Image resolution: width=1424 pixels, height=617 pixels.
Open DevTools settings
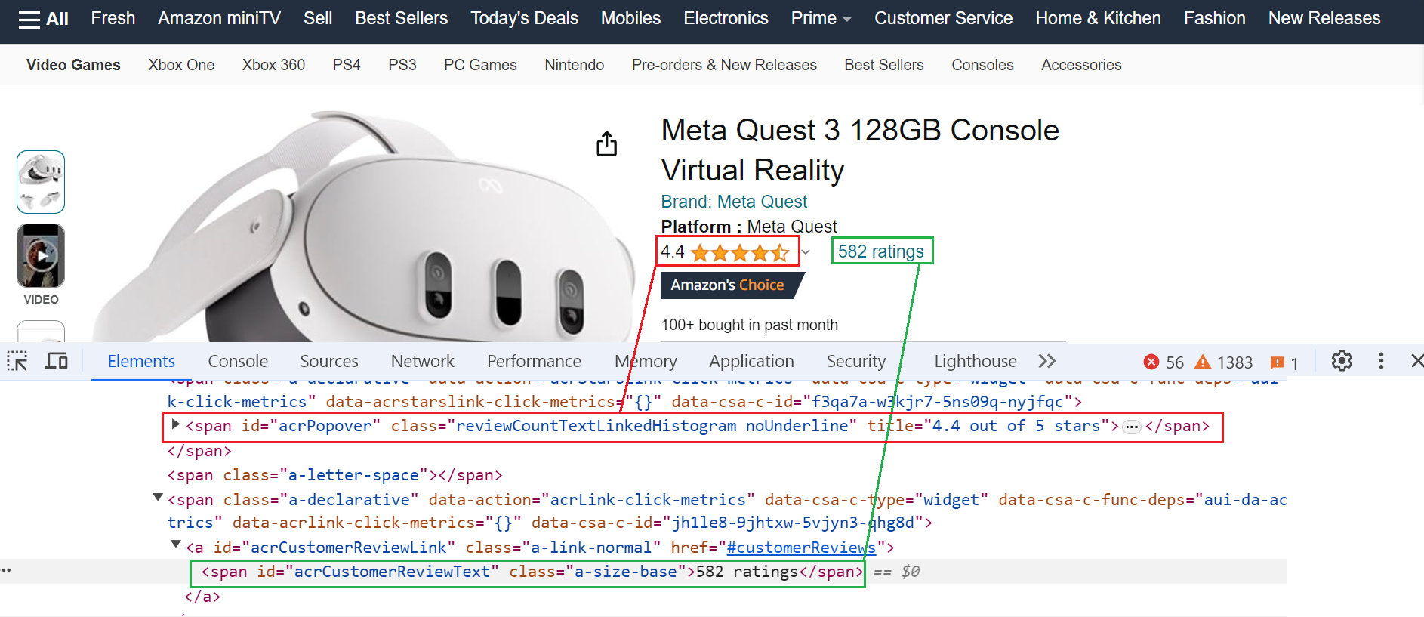1342,361
